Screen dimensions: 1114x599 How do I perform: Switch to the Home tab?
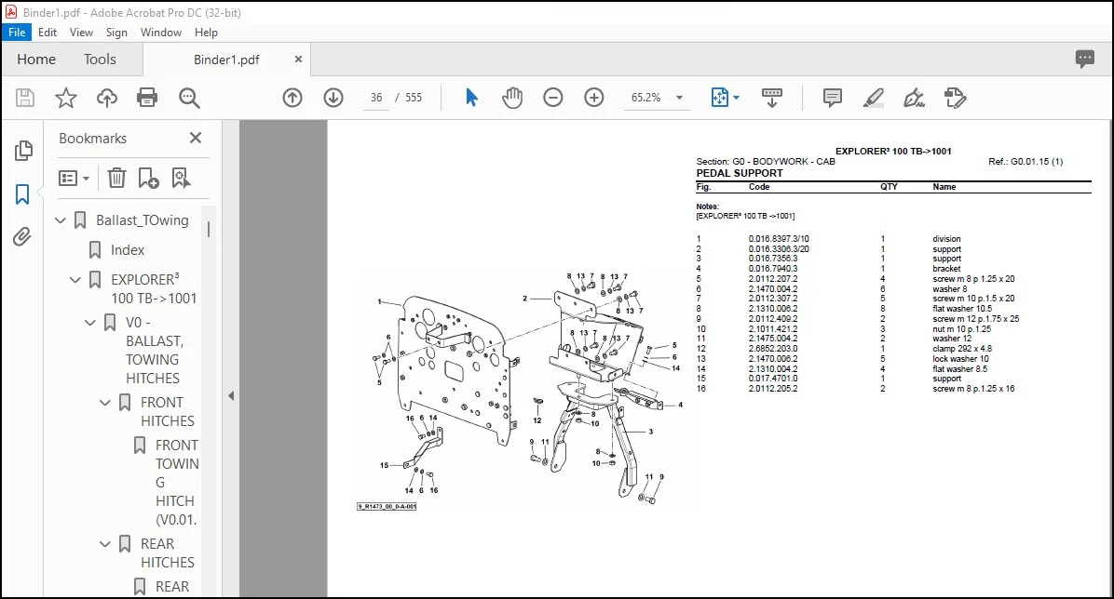pos(36,60)
